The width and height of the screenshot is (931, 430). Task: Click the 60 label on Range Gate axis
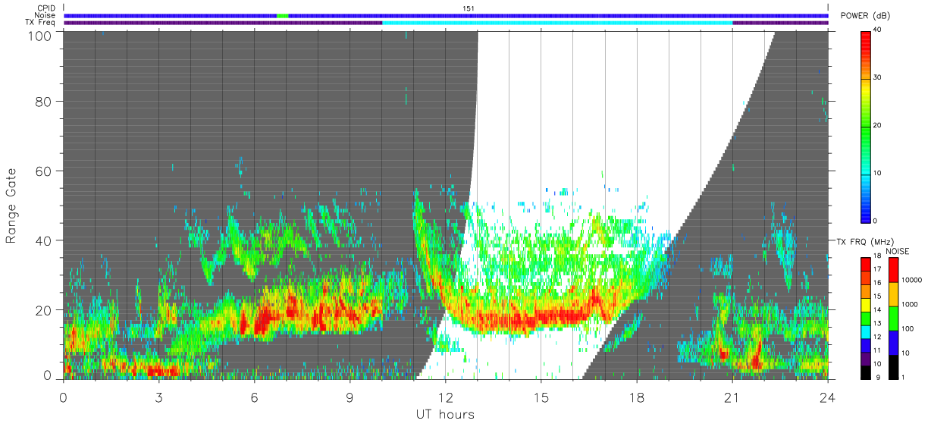41,171
